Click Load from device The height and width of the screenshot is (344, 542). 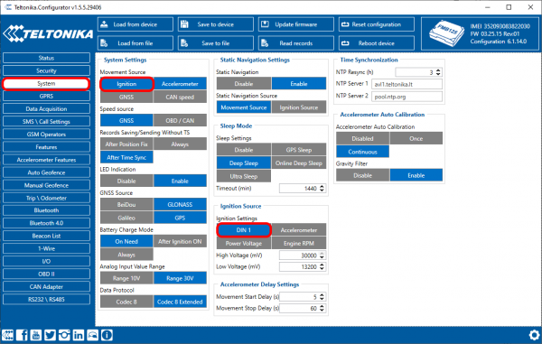coord(135,24)
